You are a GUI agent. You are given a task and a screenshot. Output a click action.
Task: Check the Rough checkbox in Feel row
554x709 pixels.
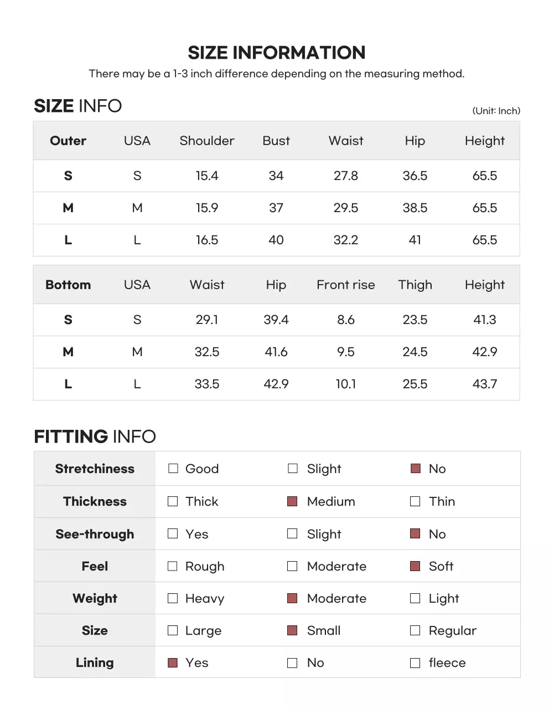(x=173, y=566)
